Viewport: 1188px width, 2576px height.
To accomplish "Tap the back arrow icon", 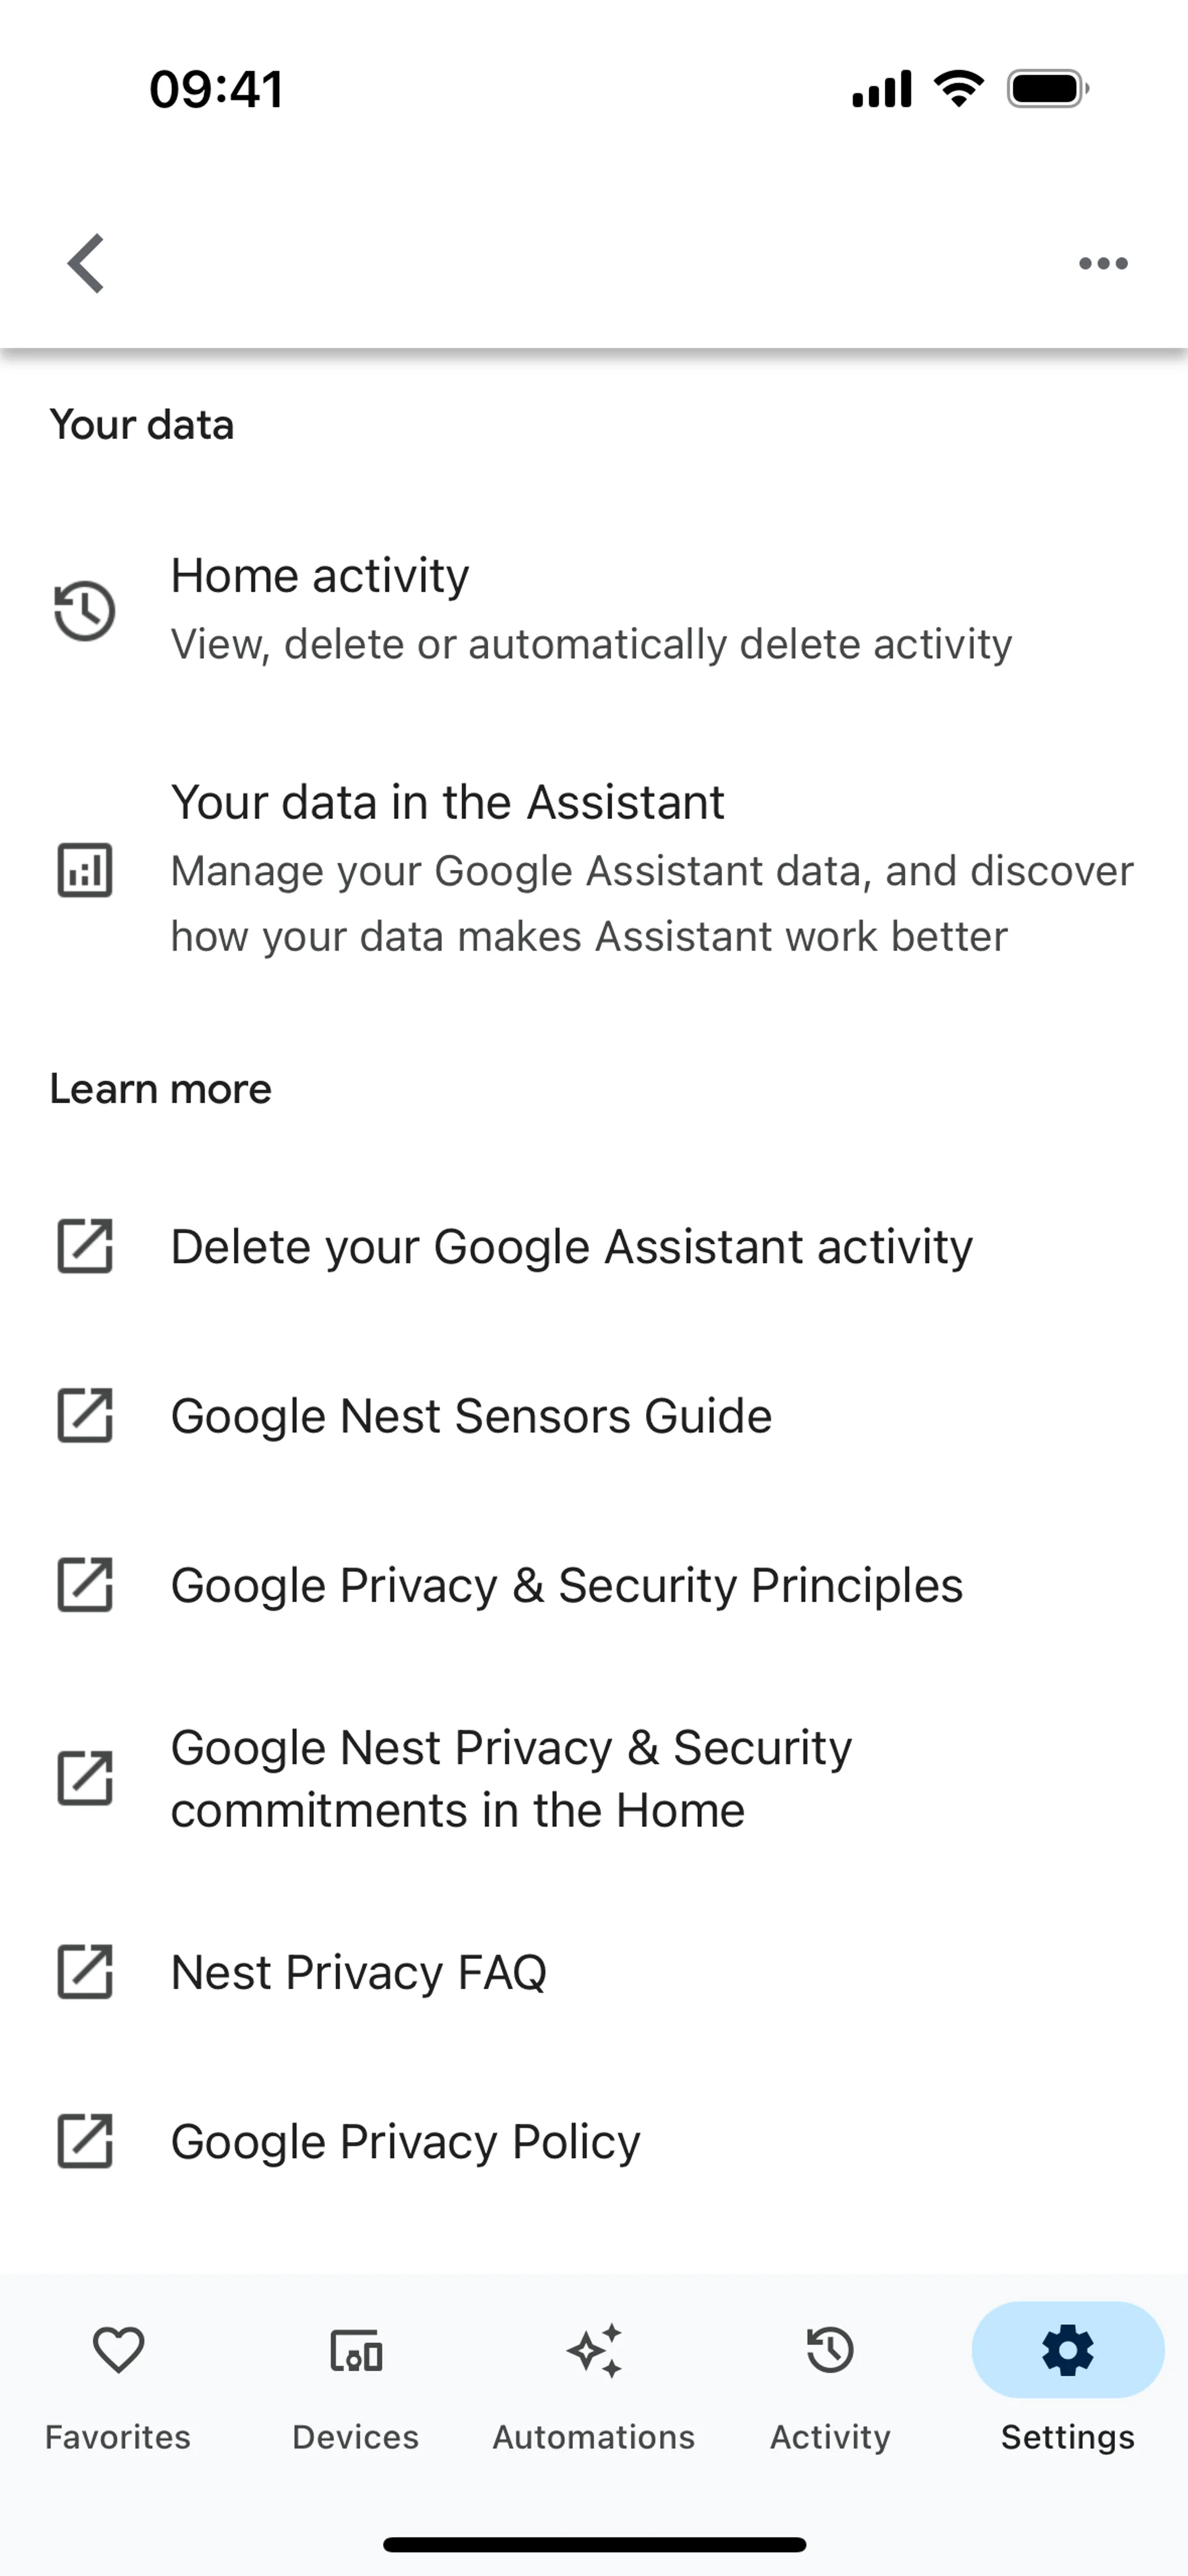I will pyautogui.click(x=86, y=264).
